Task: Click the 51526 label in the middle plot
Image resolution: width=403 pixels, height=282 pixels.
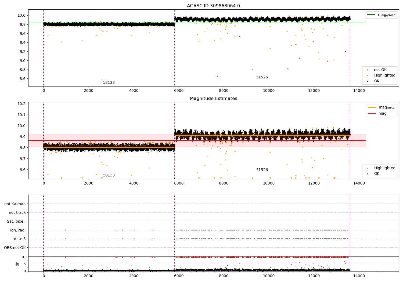Action: pyautogui.click(x=262, y=170)
